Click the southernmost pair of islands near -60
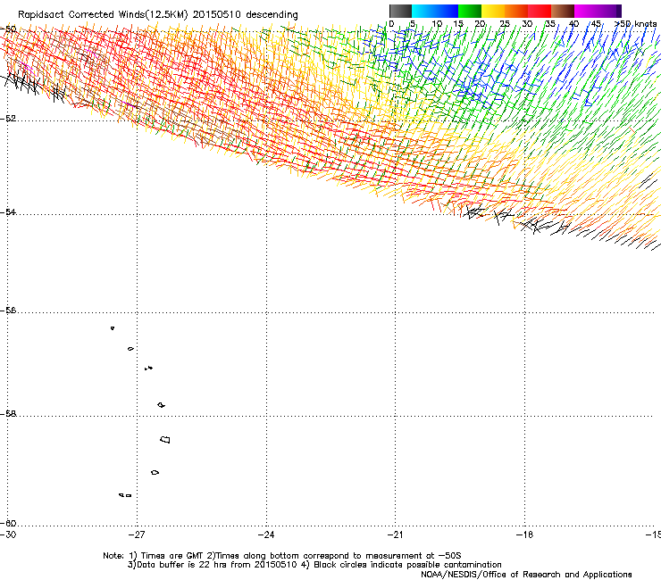This screenshot has width=661, height=580. tap(125, 495)
